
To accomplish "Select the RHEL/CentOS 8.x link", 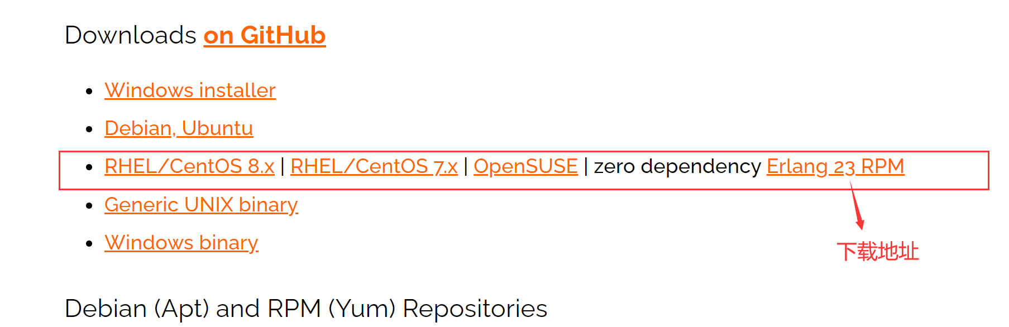I will [189, 166].
